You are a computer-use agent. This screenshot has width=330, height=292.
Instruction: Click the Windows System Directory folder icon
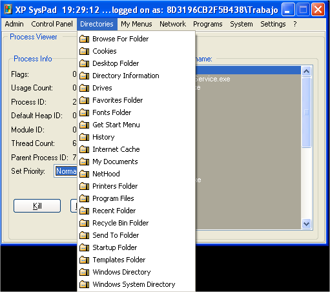(84, 284)
